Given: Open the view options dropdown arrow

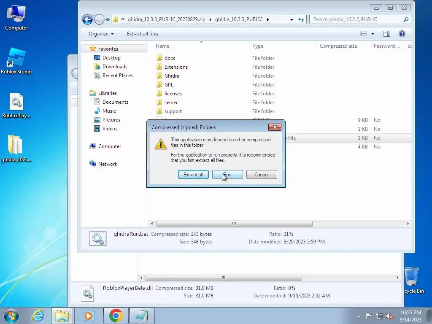Looking at the screenshot, I should tap(373, 34).
